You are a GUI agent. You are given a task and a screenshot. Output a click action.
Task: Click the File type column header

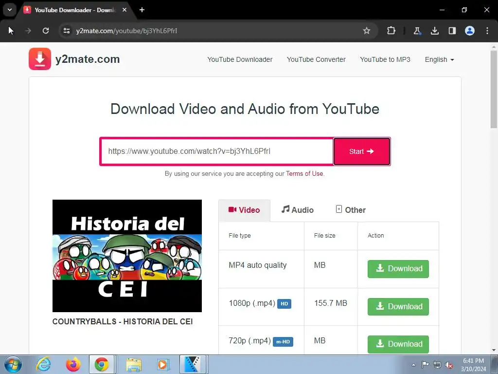(x=240, y=236)
